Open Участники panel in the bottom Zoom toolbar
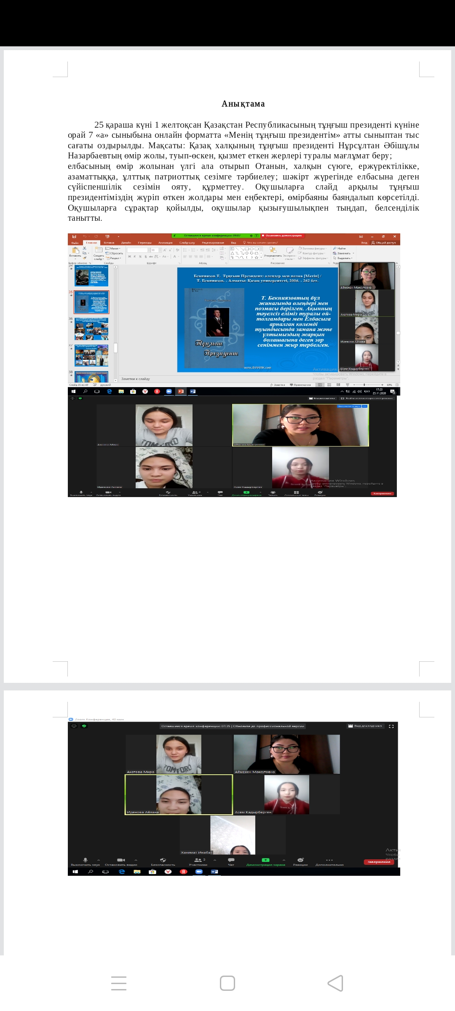 tap(198, 862)
